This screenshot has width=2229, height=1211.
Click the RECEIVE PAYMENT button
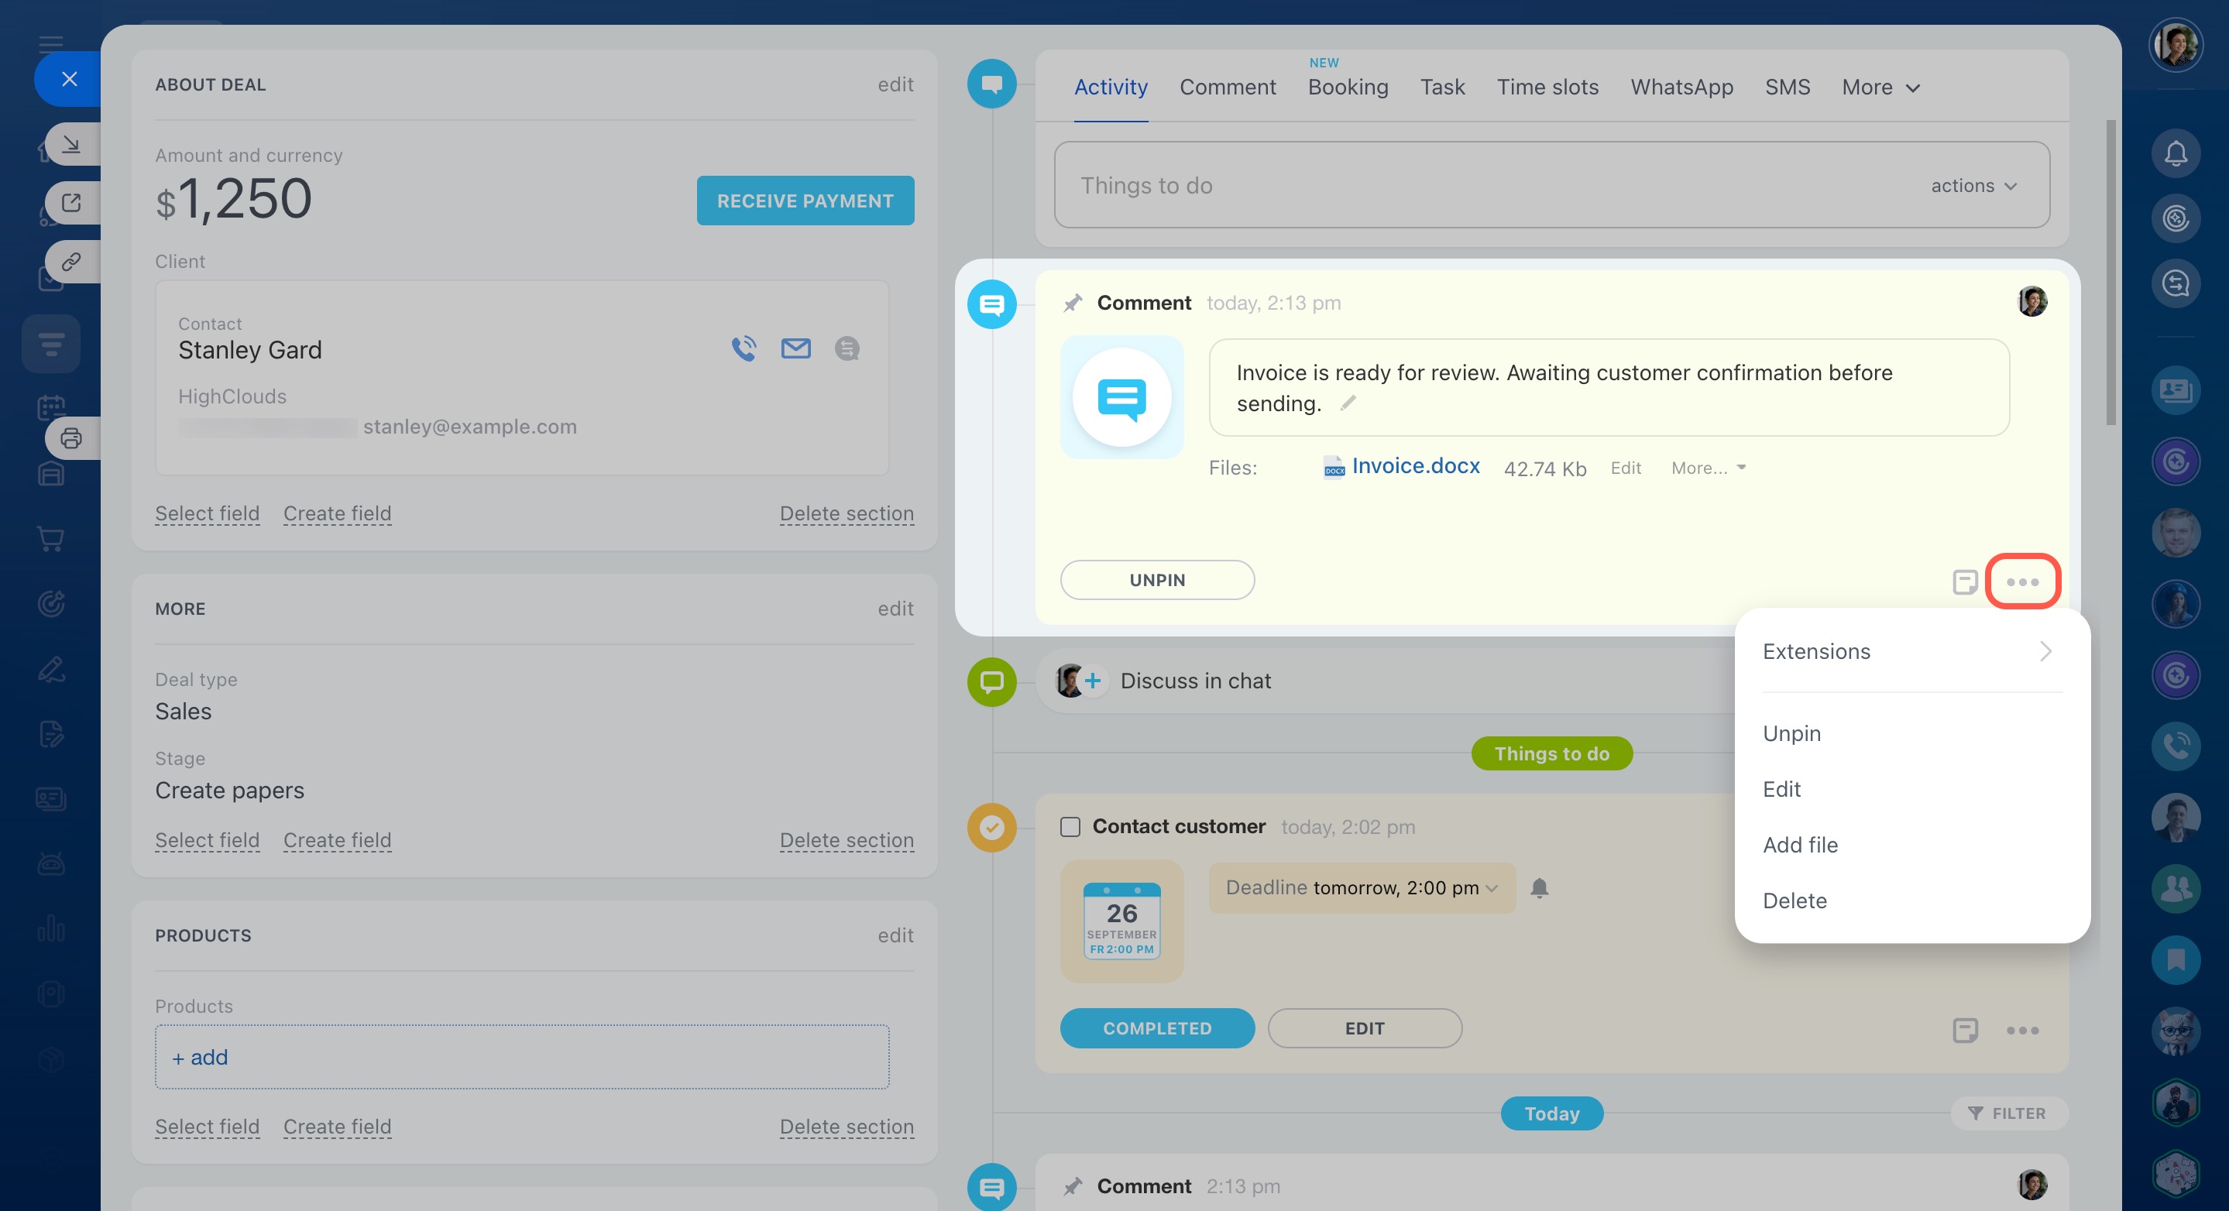[805, 201]
